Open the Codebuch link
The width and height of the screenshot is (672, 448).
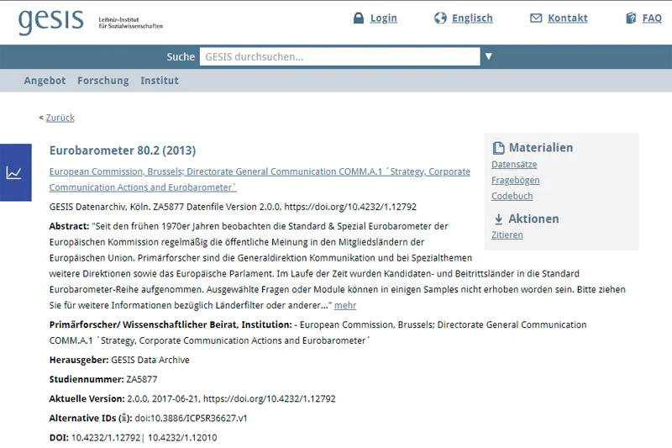(512, 197)
